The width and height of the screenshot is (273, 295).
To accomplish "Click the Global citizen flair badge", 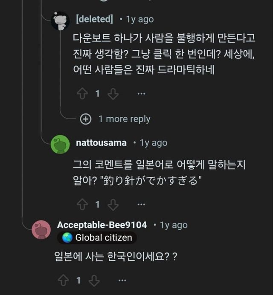I will pos(97,238).
